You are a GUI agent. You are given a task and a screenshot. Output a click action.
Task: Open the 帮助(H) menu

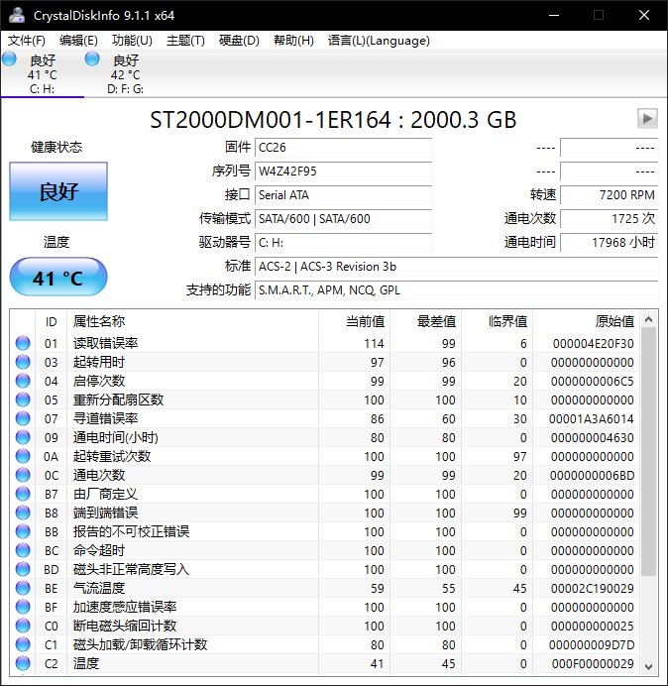pos(293,41)
